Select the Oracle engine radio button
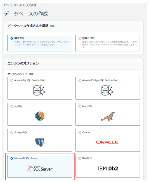 pyautogui.click(x=80, y=133)
